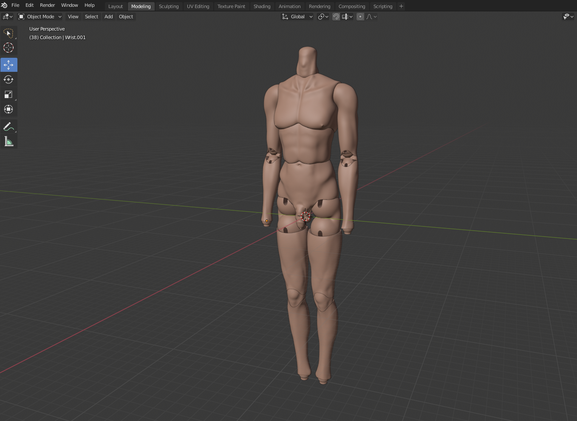Image resolution: width=577 pixels, height=421 pixels.
Task: Switch to the Rendering workspace tab
Action: tap(320, 6)
